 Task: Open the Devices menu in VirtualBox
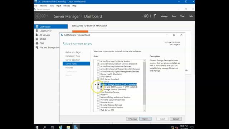pos(67,6)
